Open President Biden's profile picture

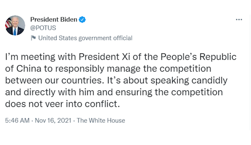[x=15, y=26]
